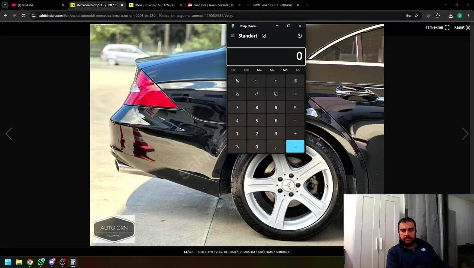
Task: Open Chrome downloads
Action: coord(451,16)
